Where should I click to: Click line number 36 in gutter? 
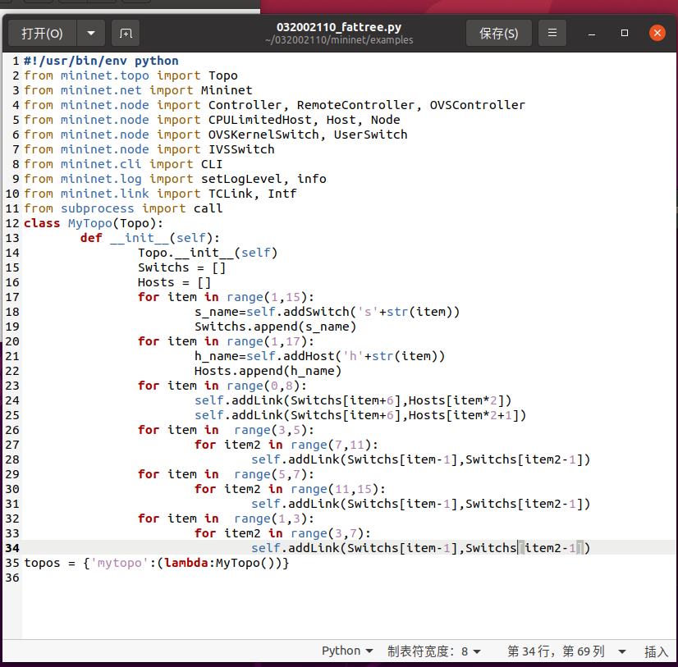click(12, 578)
